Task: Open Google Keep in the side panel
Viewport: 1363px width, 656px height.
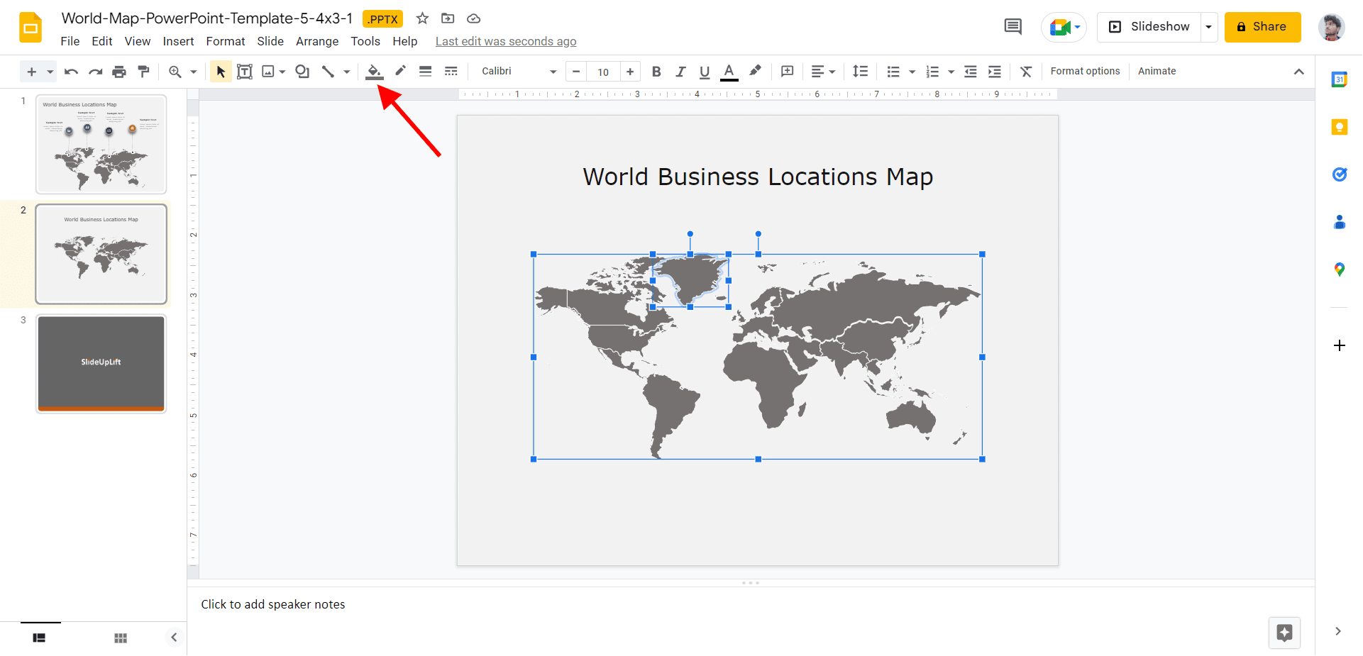Action: [x=1340, y=126]
